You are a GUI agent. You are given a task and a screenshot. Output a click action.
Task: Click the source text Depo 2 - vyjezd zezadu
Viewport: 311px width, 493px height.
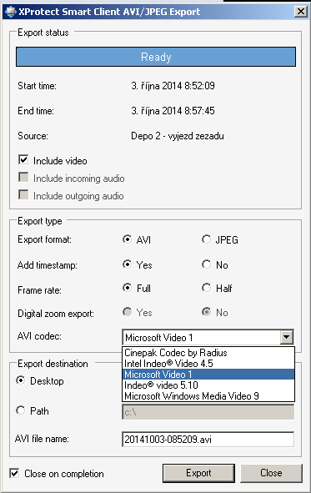click(x=178, y=136)
